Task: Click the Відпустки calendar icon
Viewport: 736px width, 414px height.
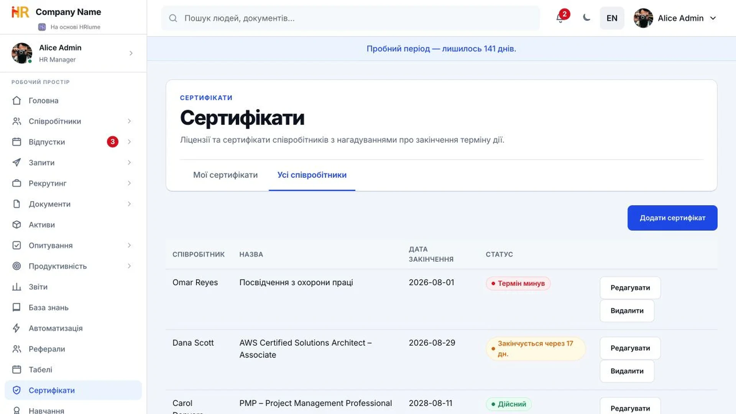Action: coord(16,142)
